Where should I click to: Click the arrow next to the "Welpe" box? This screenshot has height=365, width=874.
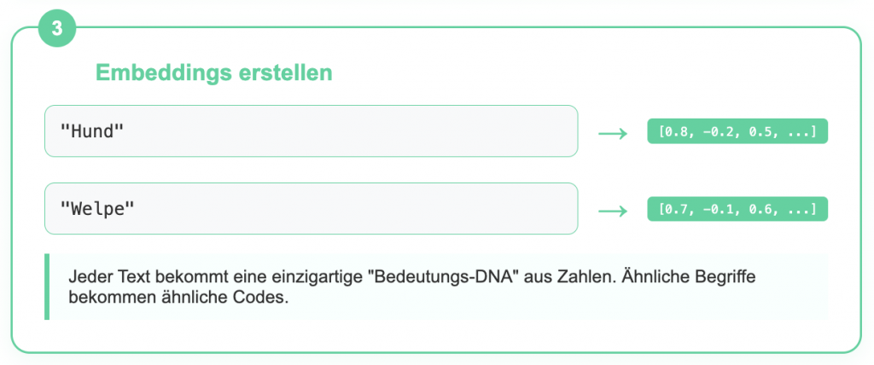tap(612, 210)
